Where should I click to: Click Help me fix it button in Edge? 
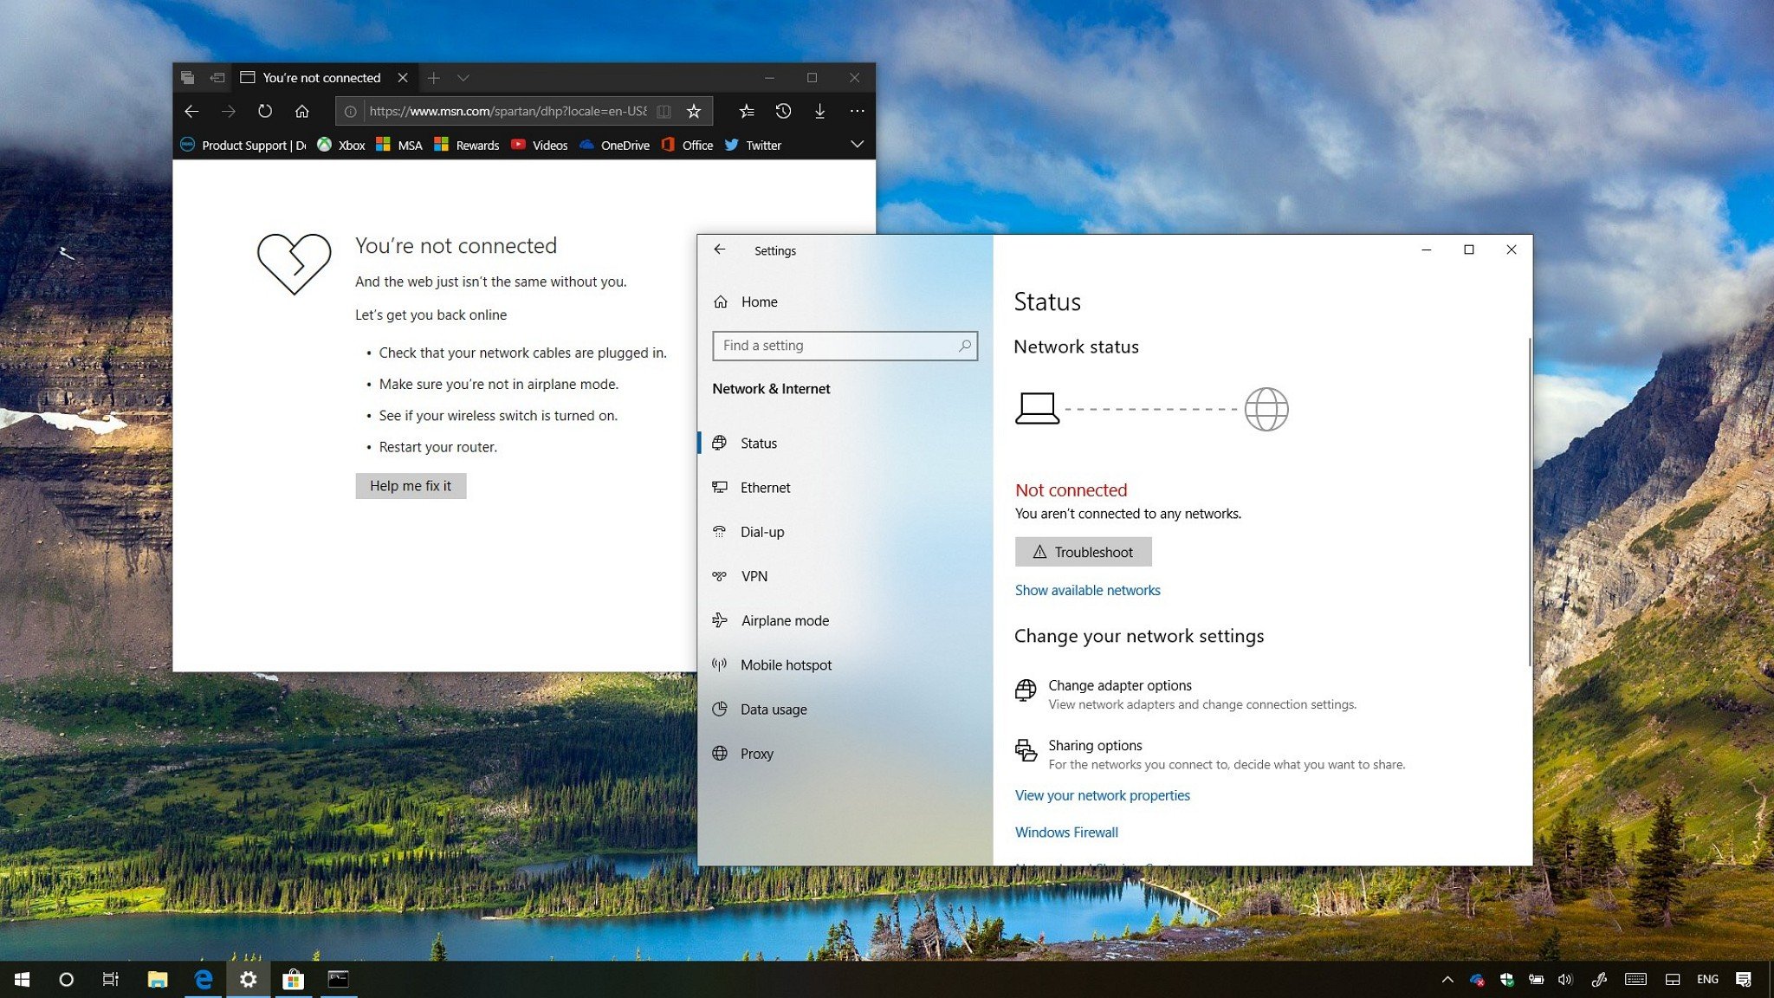411,485
